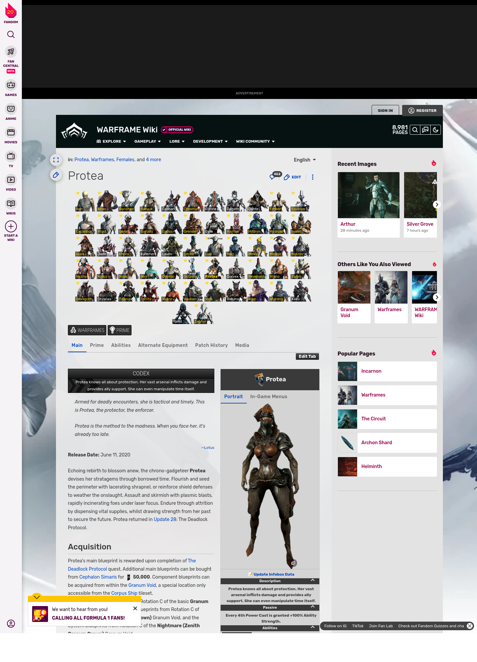Open the Incarnon popular page
Screen dimensions: 477x662
point(387,371)
